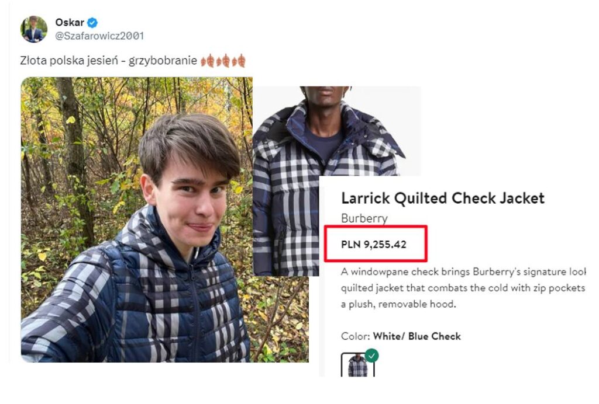Click the Color: White/ Blue Check label
Viewport: 599px width, 404px height.
tap(401, 336)
